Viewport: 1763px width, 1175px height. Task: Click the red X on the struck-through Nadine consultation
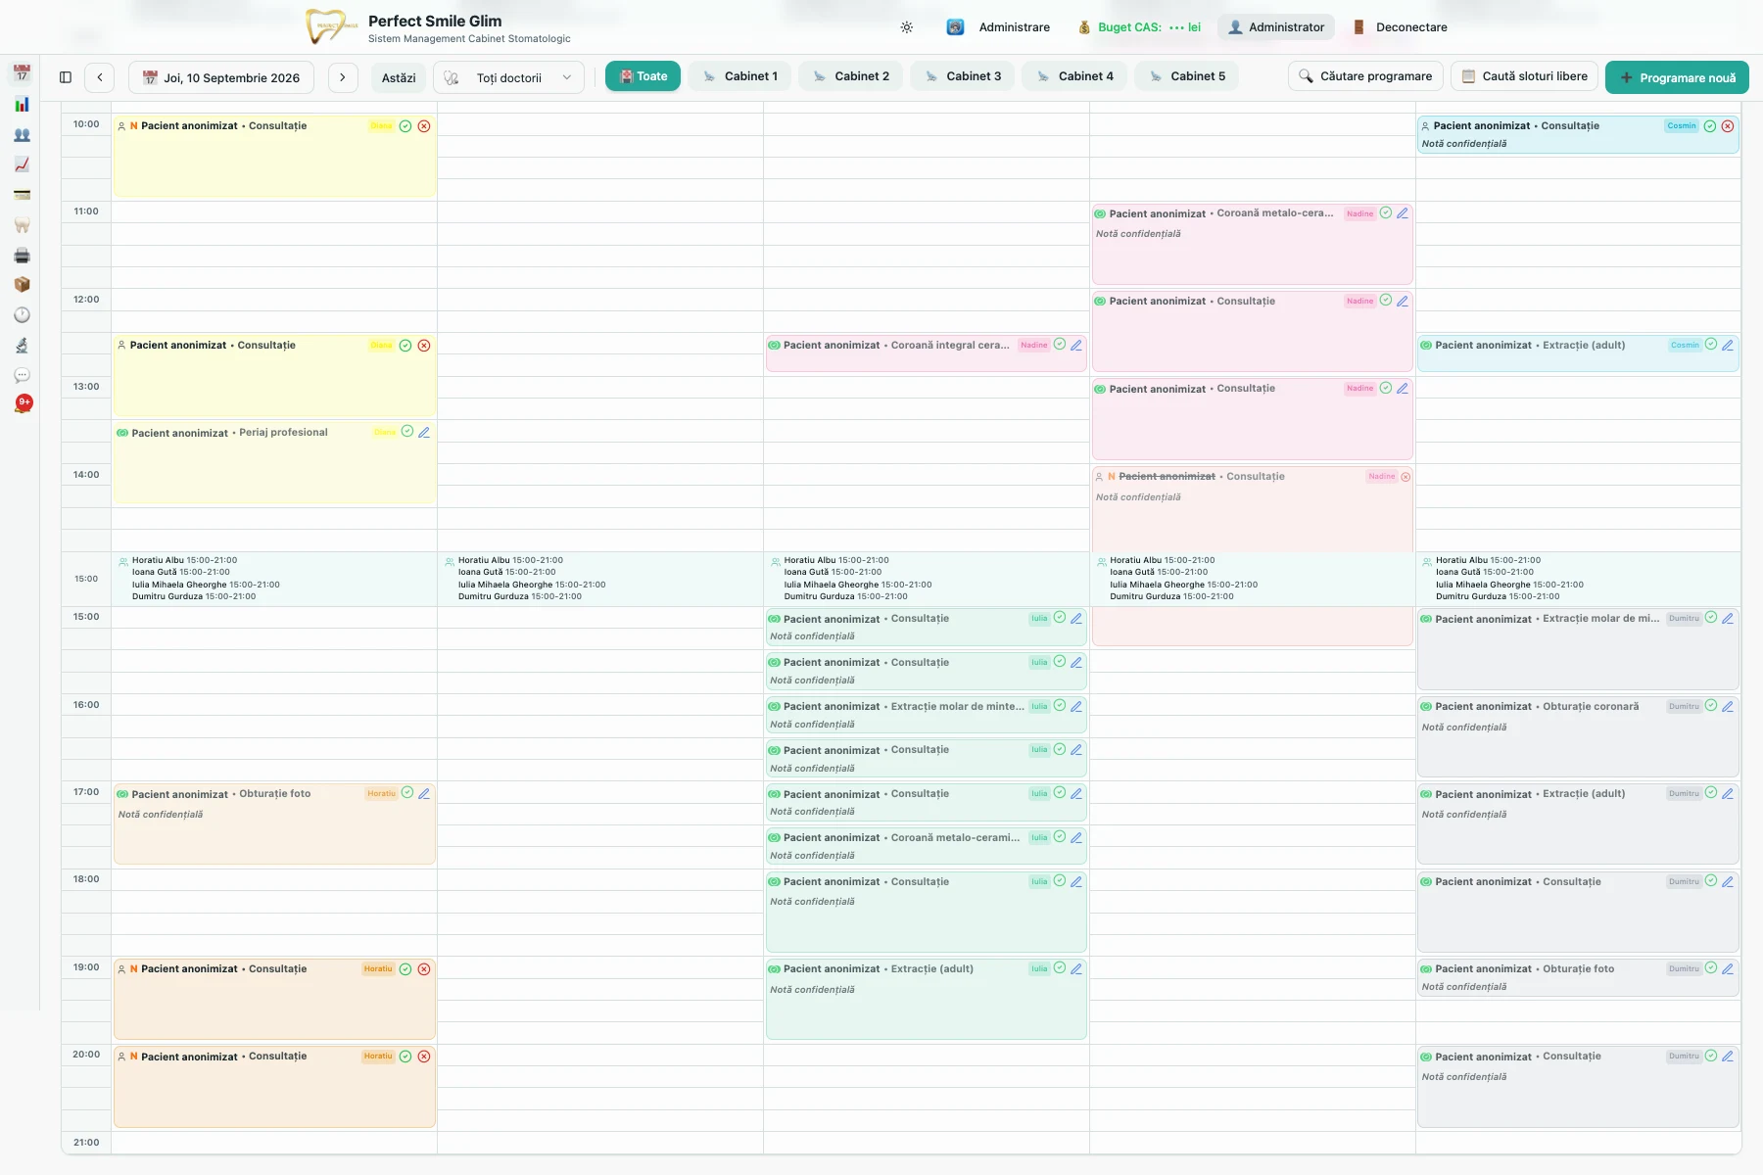pos(1406,477)
